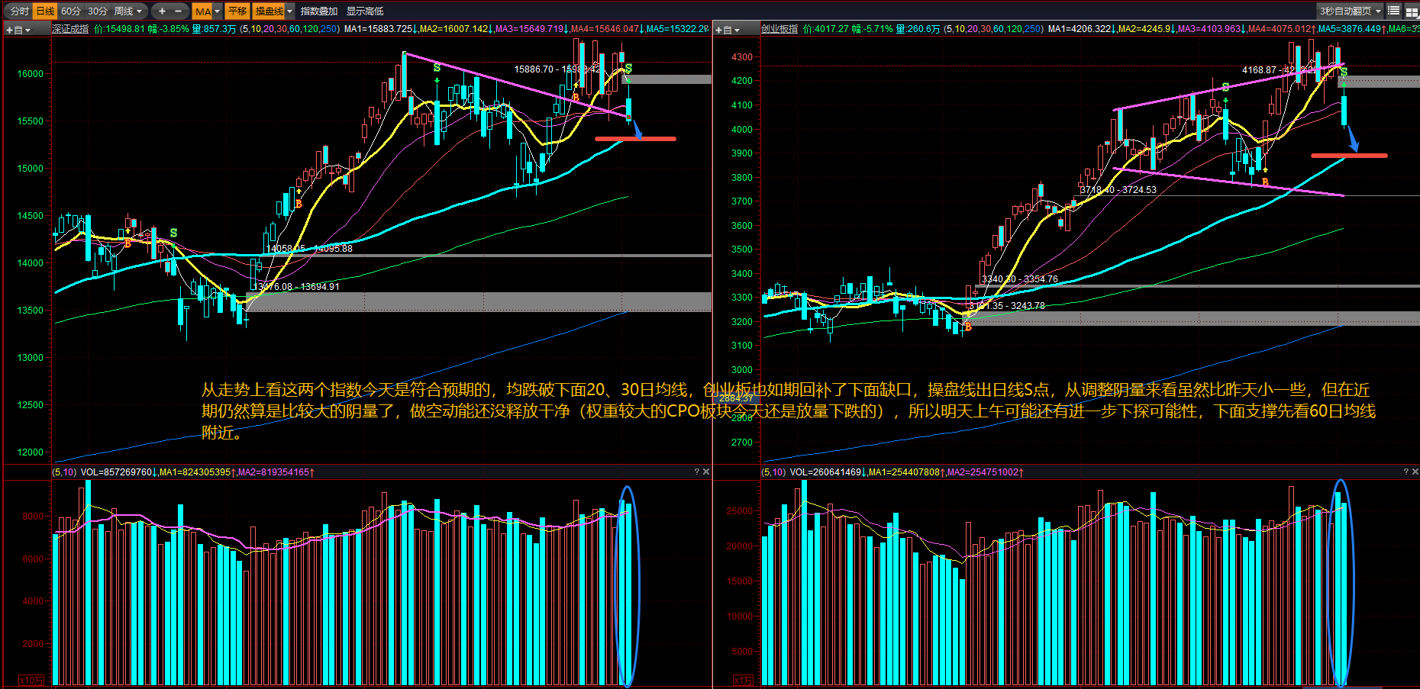This screenshot has width=1420, height=689.
Task: Click the gap label 13676.08 - 13694.91
Action: (296, 287)
